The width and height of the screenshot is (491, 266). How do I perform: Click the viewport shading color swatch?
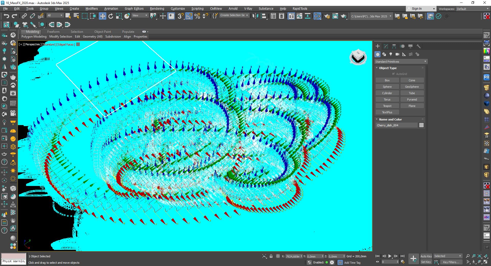tap(78, 44)
